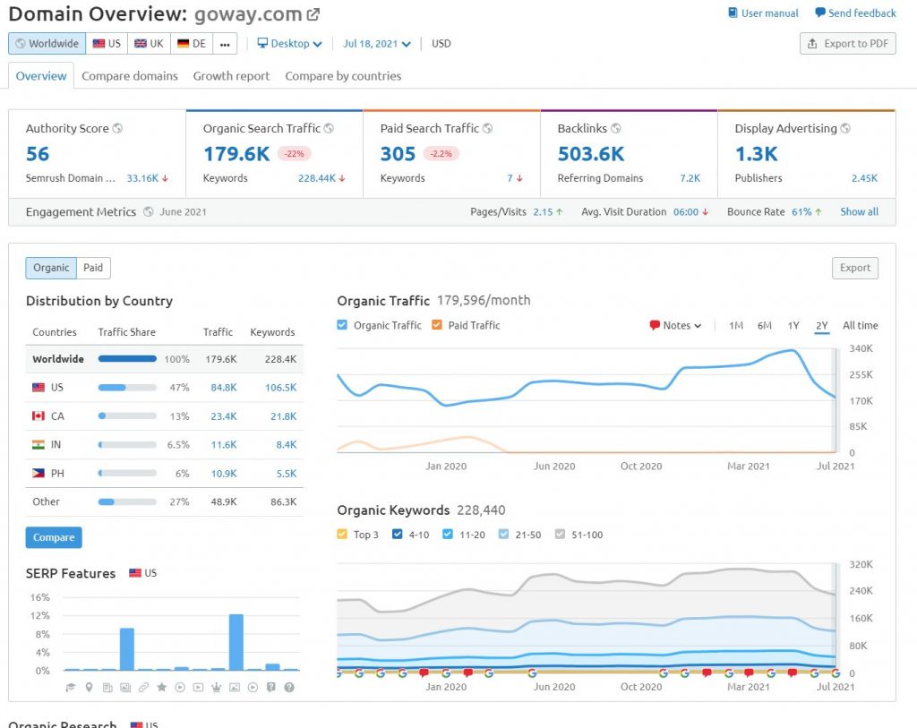Select the play-circle icon right of the single image icon
The width and height of the screenshot is (917, 728).
[253, 687]
